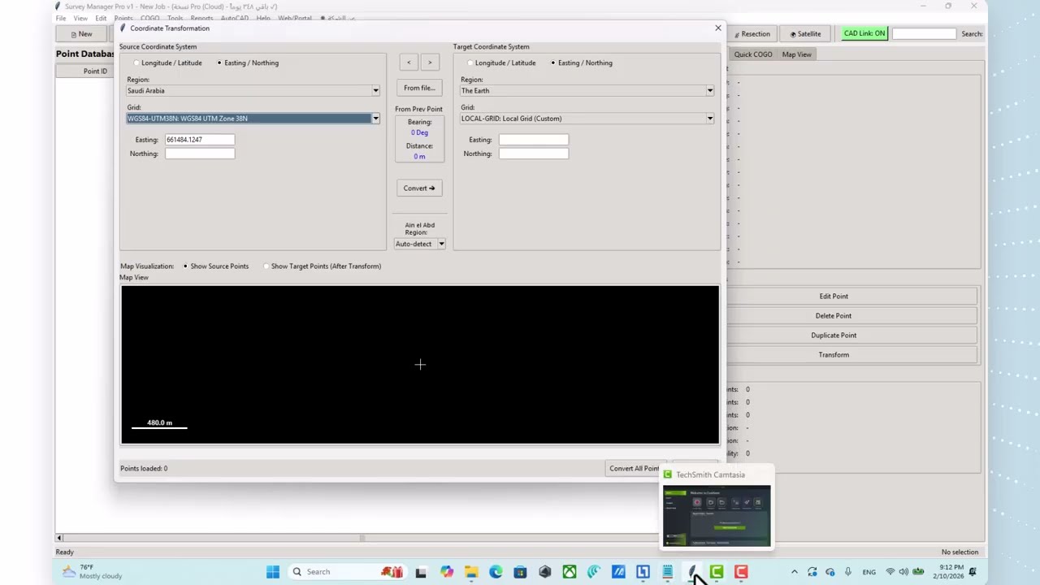Open target Grid dropdown LOCAL-GRID

point(587,119)
